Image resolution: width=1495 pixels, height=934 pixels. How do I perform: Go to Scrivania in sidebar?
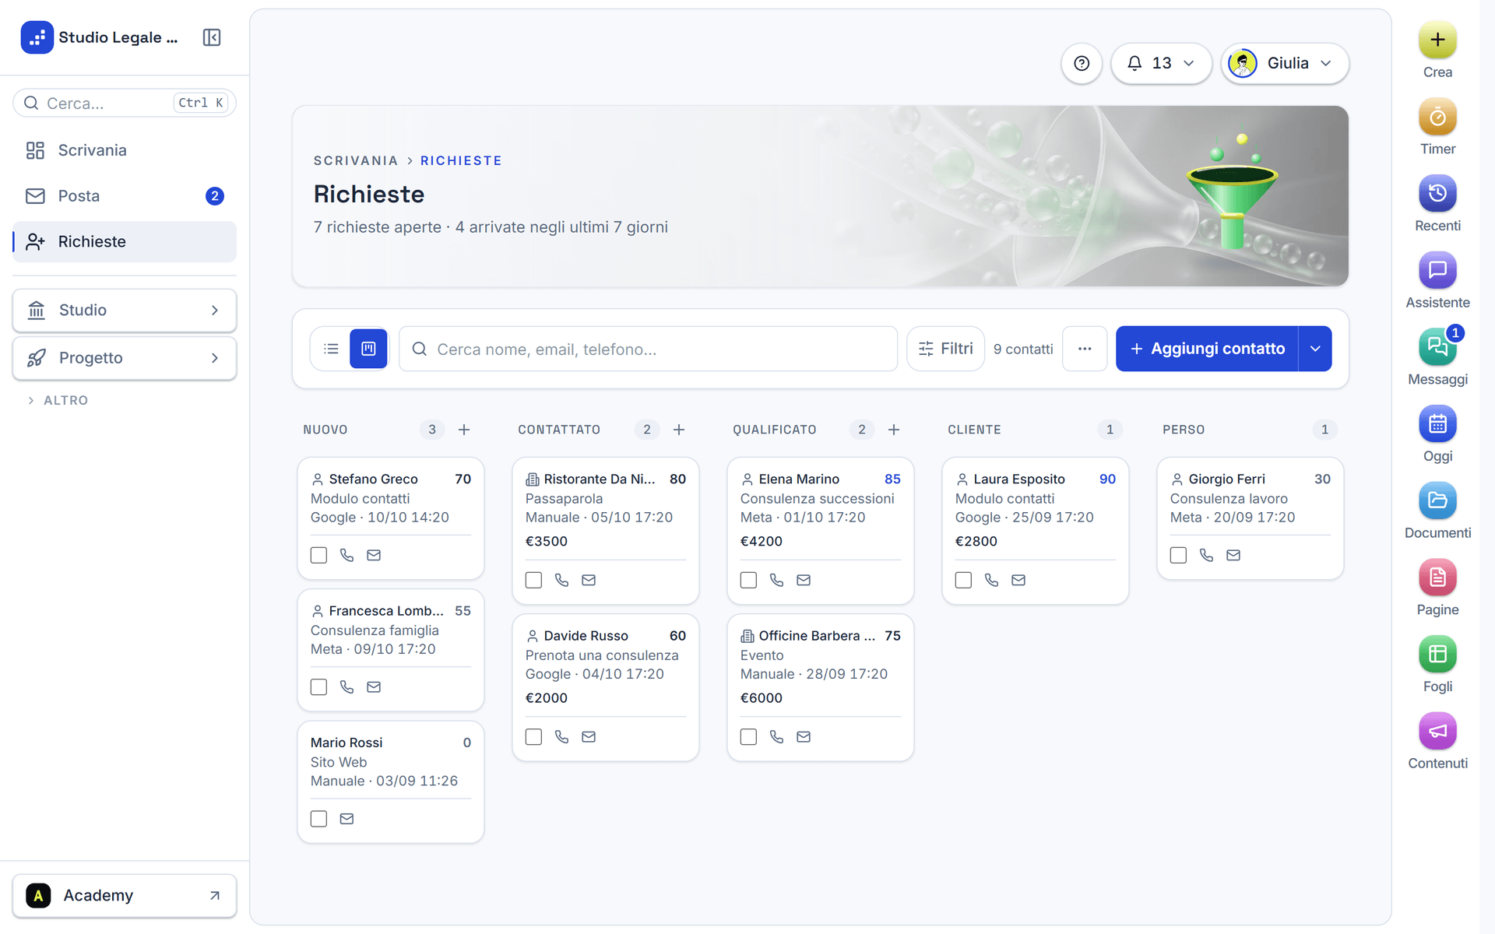[125, 150]
